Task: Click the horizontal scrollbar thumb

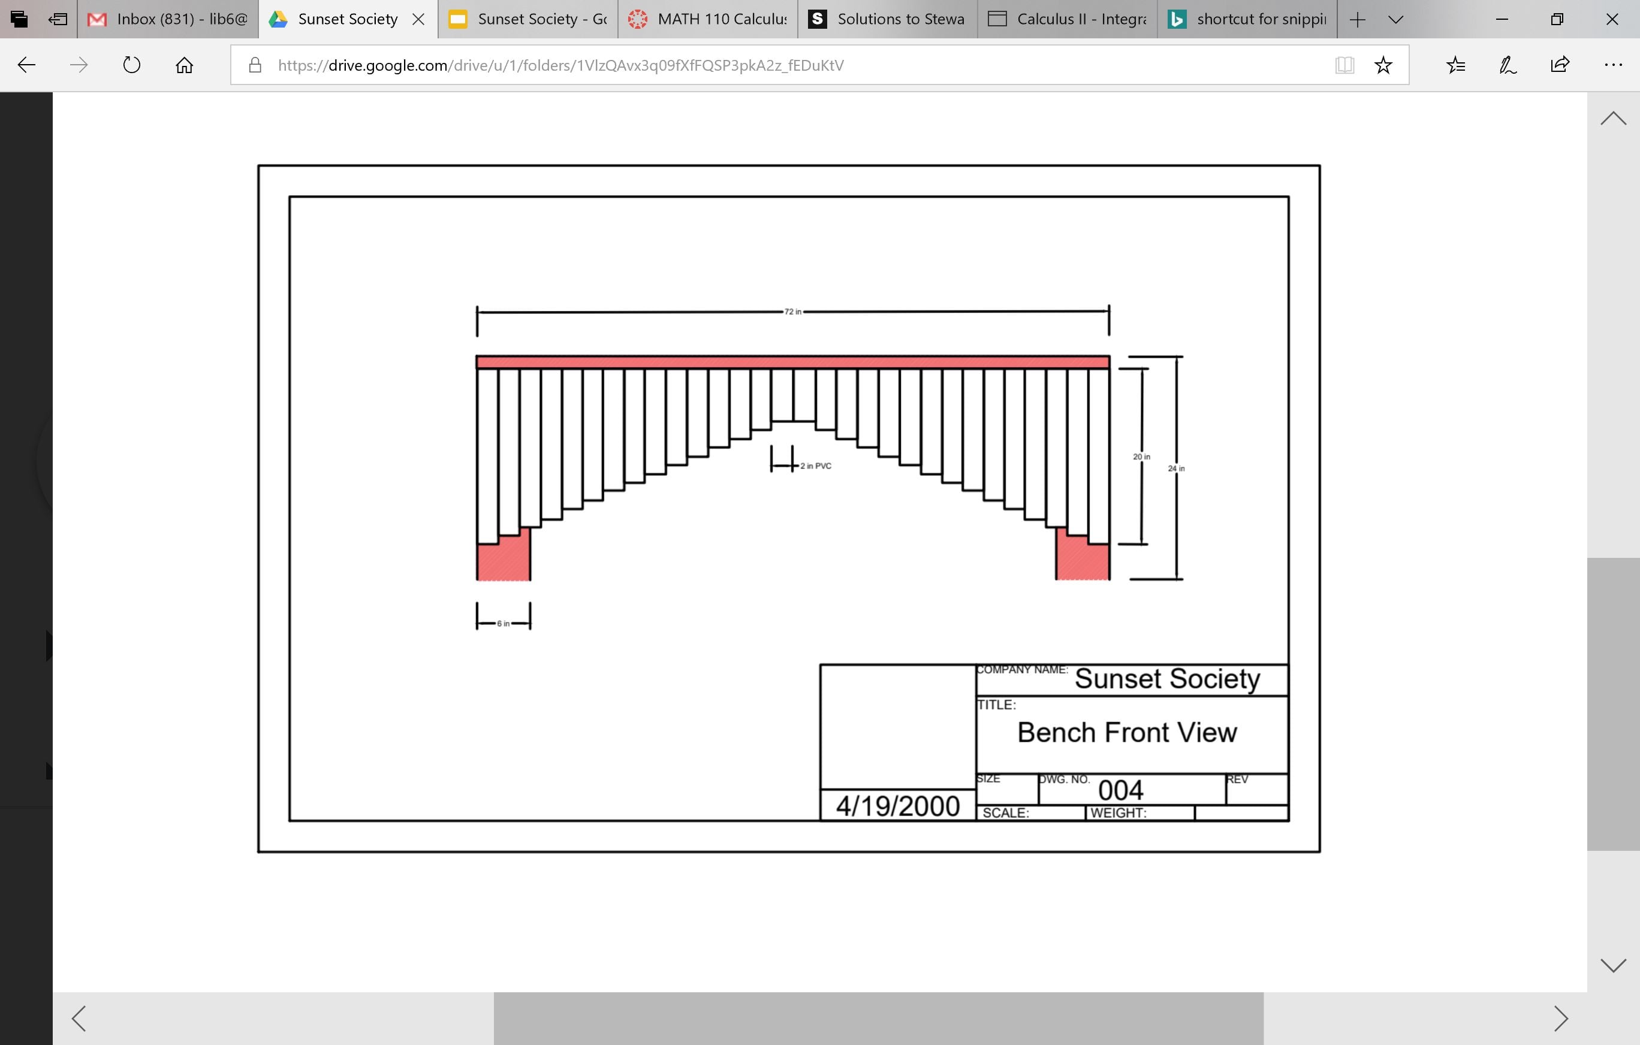Action: click(x=878, y=1018)
